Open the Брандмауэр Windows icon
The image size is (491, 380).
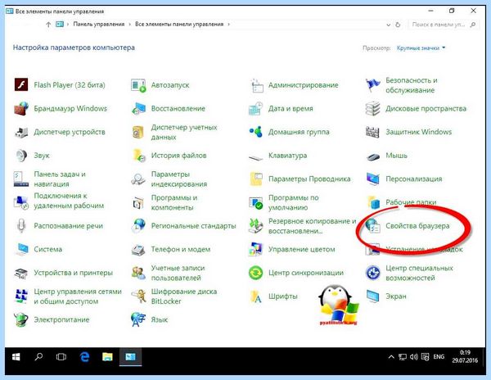tap(21, 109)
